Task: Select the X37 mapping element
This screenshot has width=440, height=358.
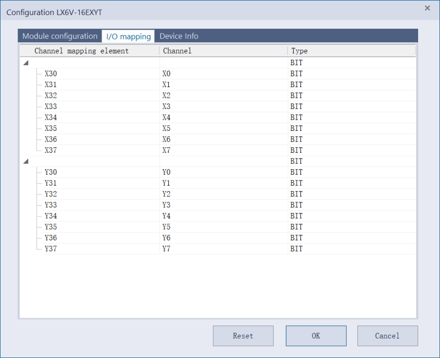Action: pyautogui.click(x=51, y=150)
